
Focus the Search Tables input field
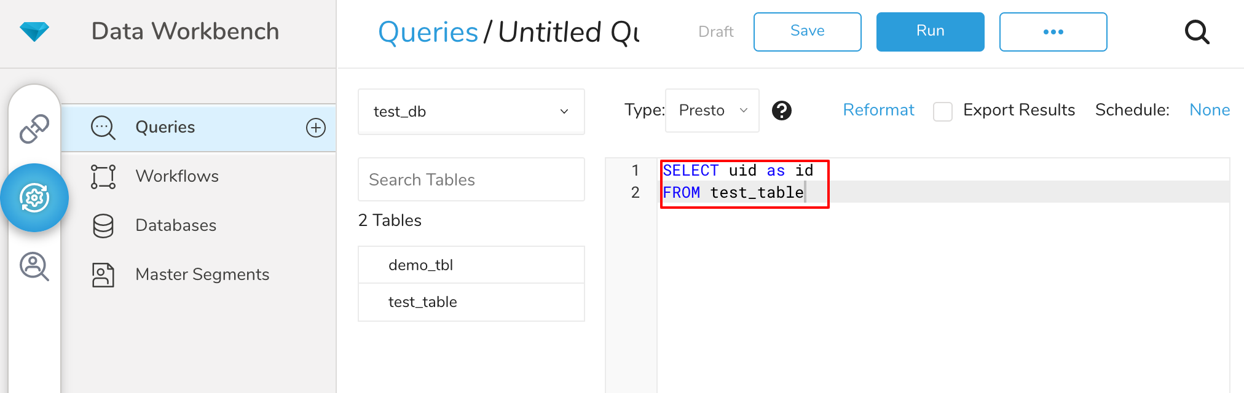pyautogui.click(x=471, y=179)
